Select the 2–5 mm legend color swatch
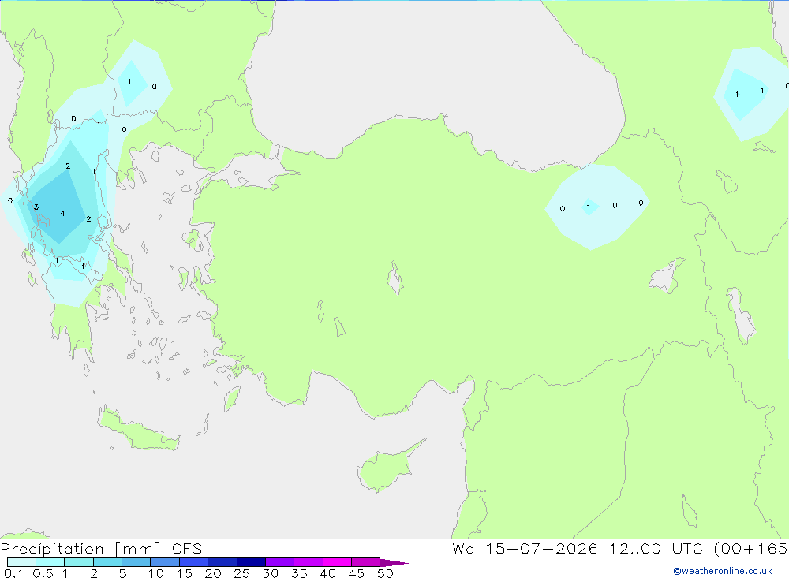This screenshot has height=578, width=789. point(107,562)
